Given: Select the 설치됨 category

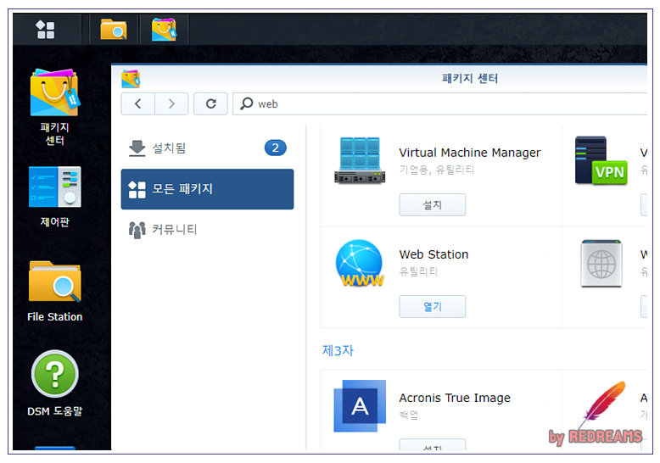Looking at the screenshot, I should click(207, 148).
